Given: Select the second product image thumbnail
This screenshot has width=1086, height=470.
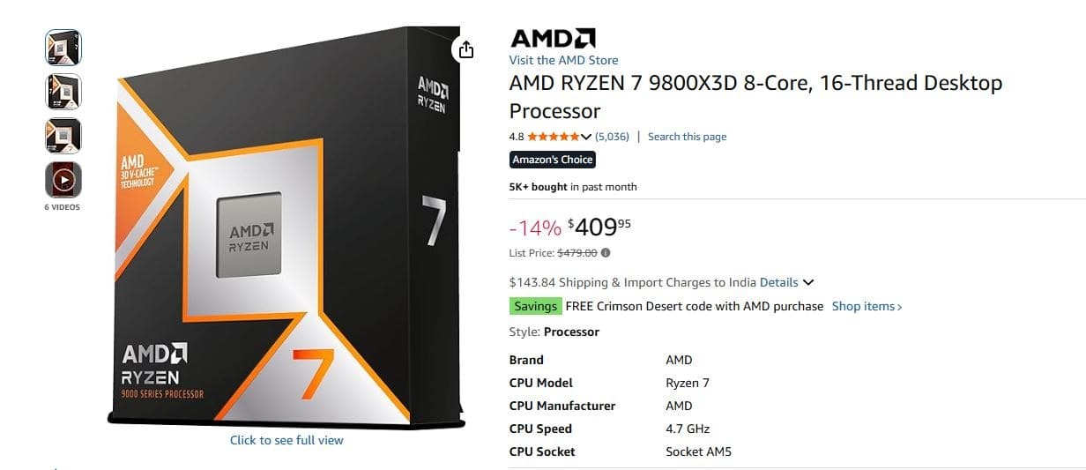Looking at the screenshot, I should pos(63,92).
